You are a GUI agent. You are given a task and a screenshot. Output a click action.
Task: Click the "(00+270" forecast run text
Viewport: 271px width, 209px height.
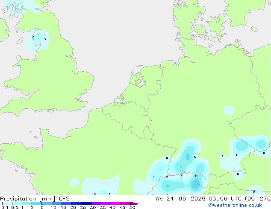pyautogui.click(x=258, y=199)
